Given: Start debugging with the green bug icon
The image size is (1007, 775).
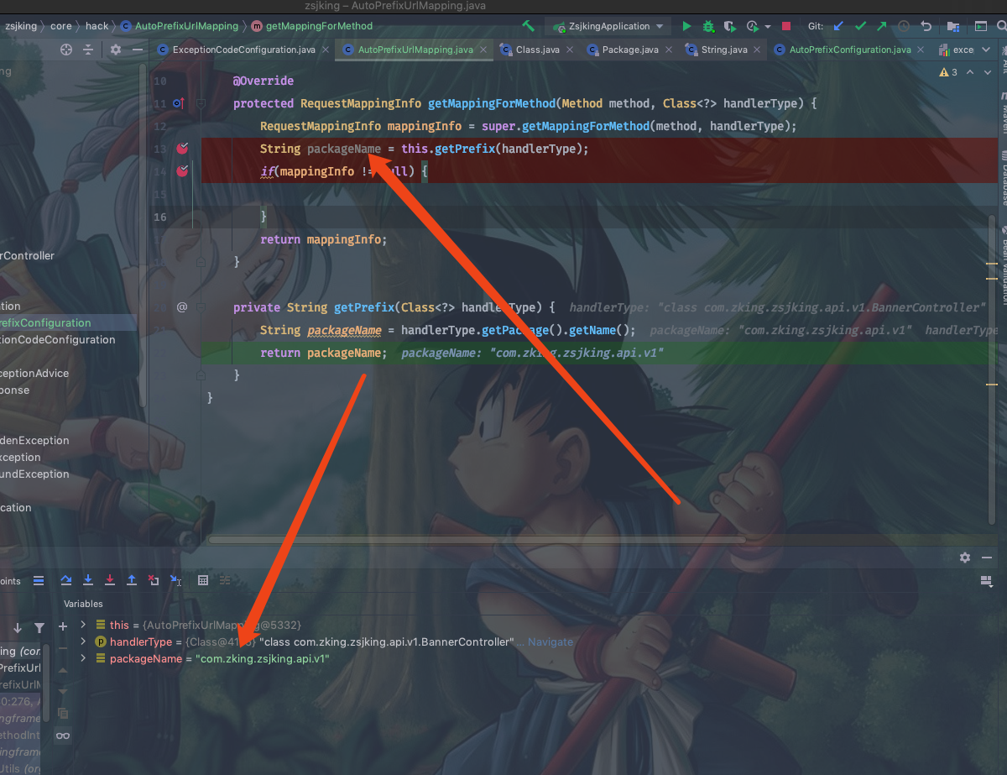Looking at the screenshot, I should coord(708,26).
